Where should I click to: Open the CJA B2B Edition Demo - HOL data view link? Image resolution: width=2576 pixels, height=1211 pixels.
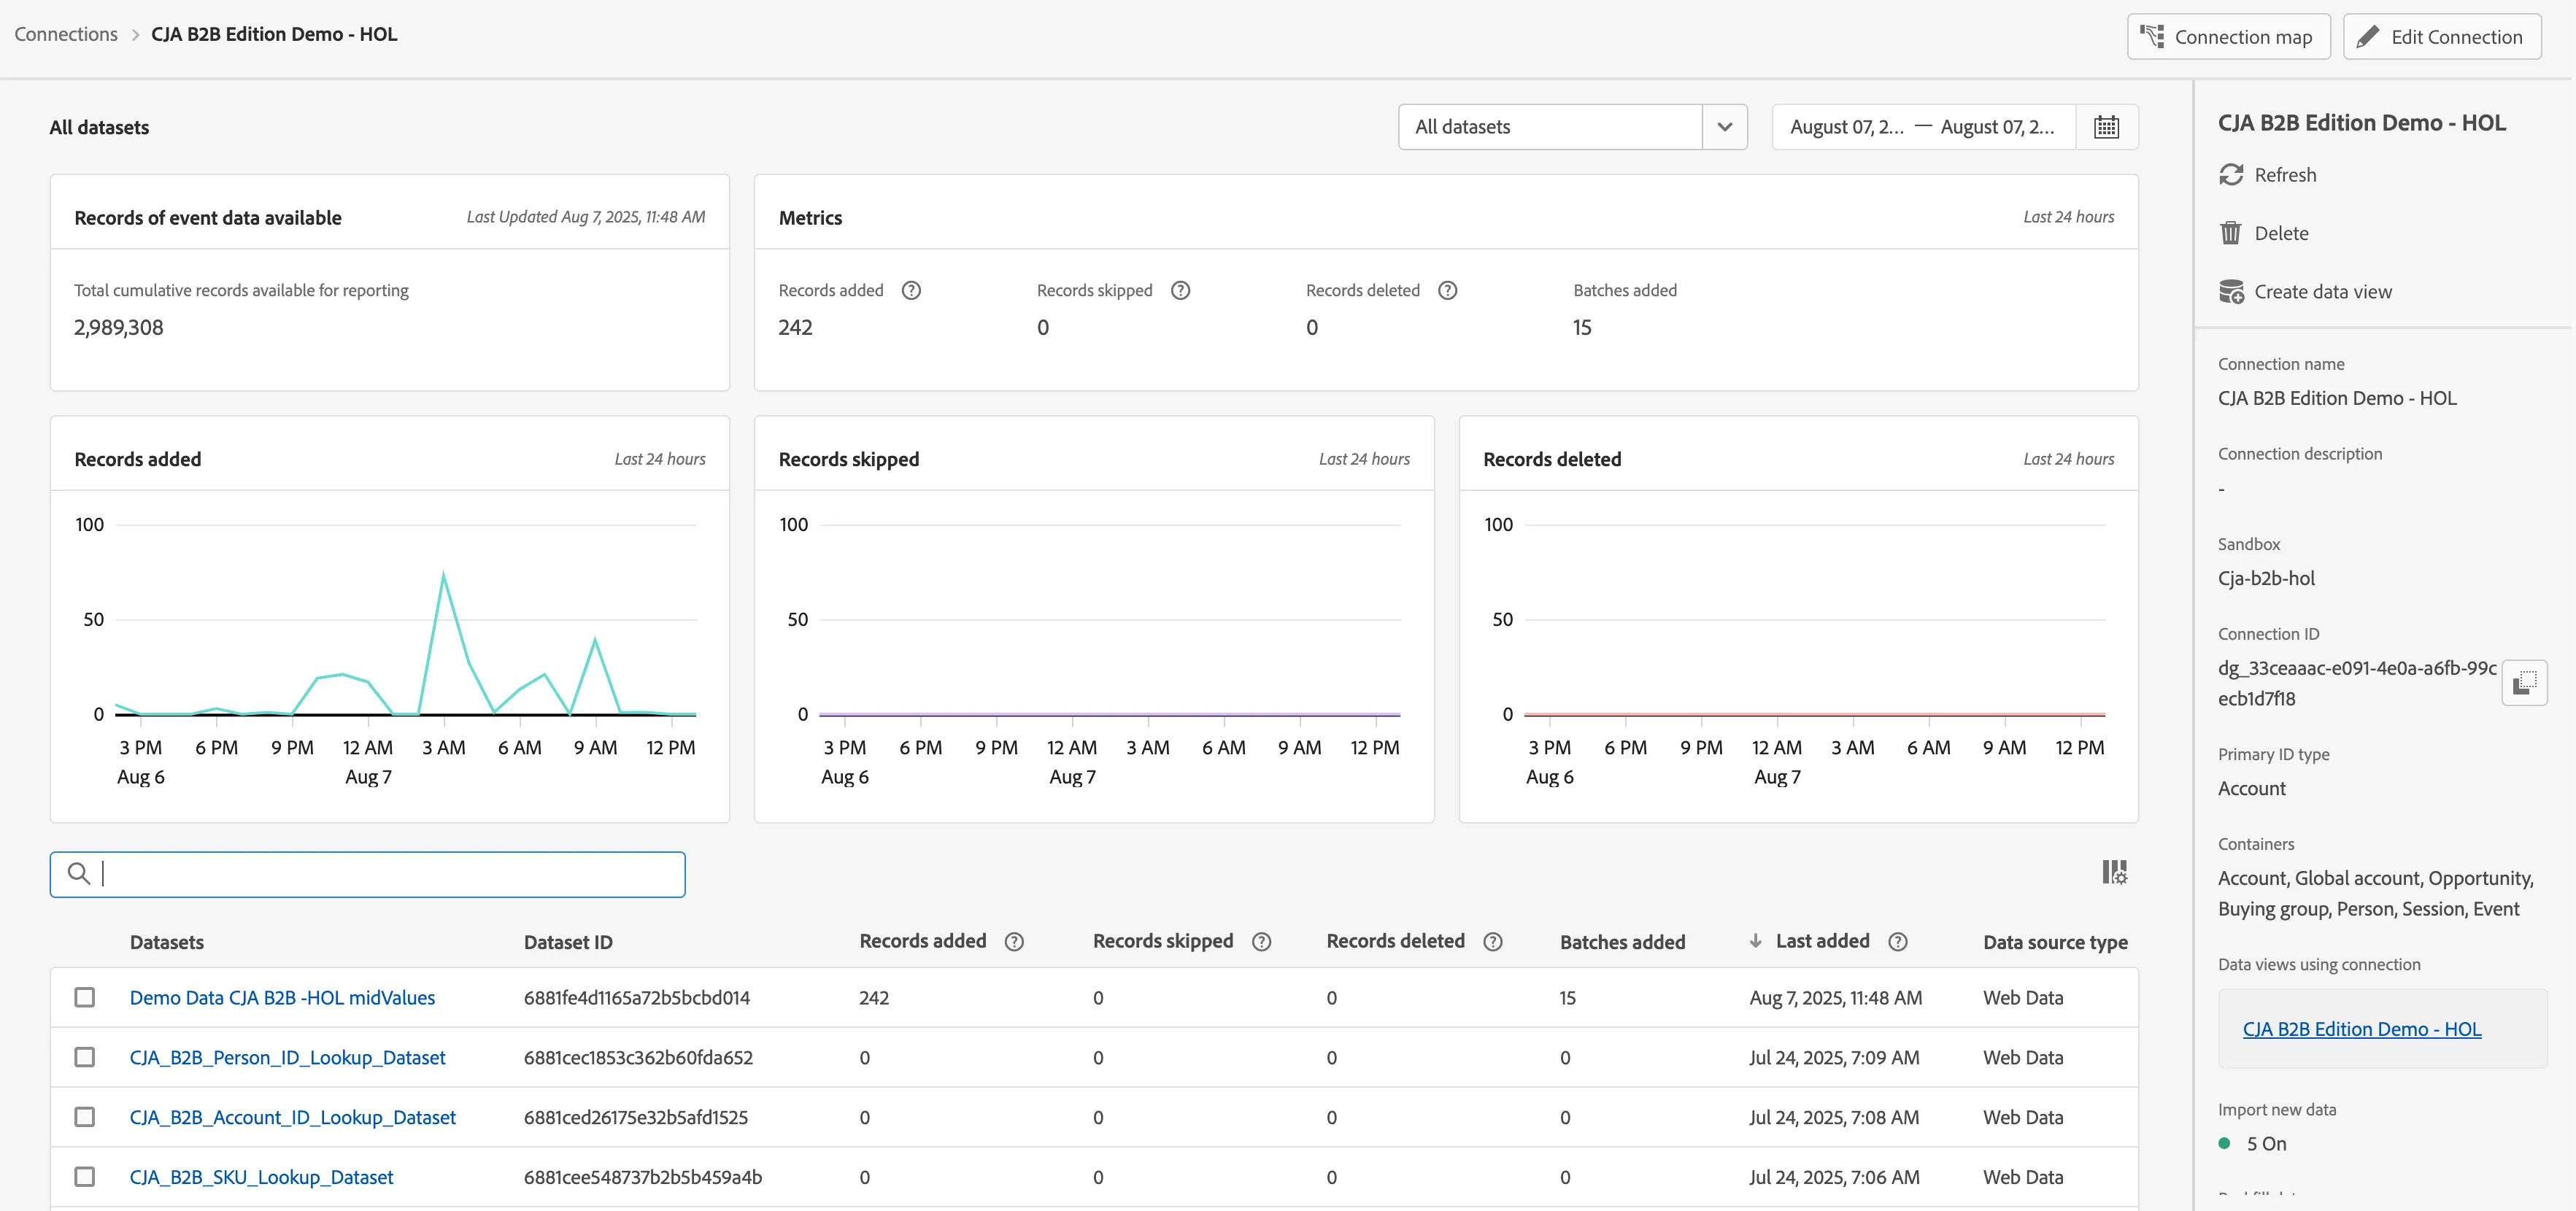pos(2361,1029)
